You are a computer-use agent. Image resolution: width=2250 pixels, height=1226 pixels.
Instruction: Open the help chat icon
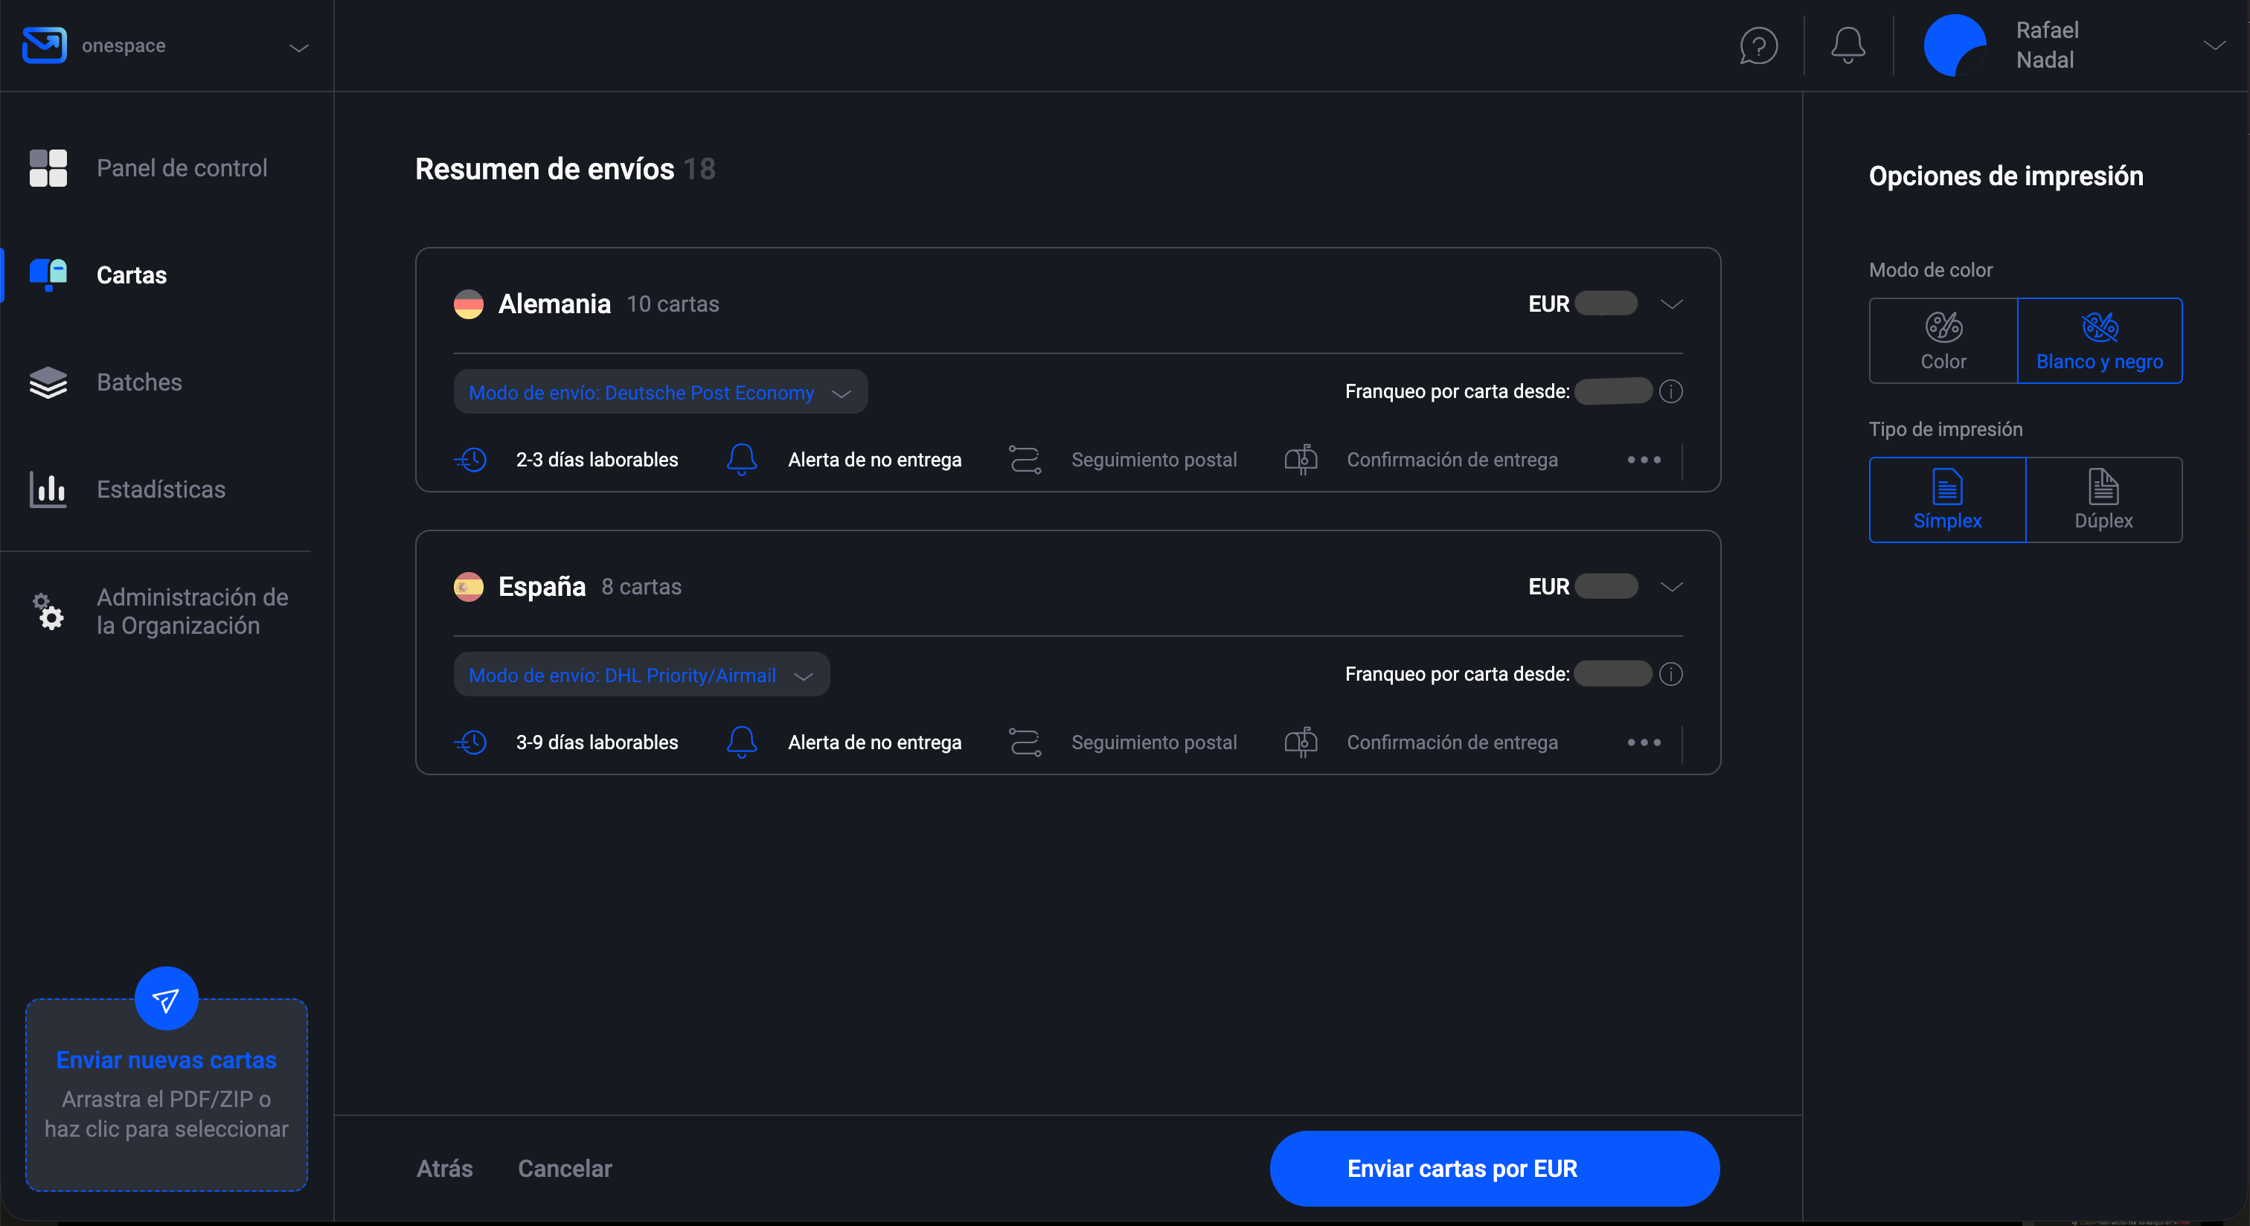coord(1758,45)
